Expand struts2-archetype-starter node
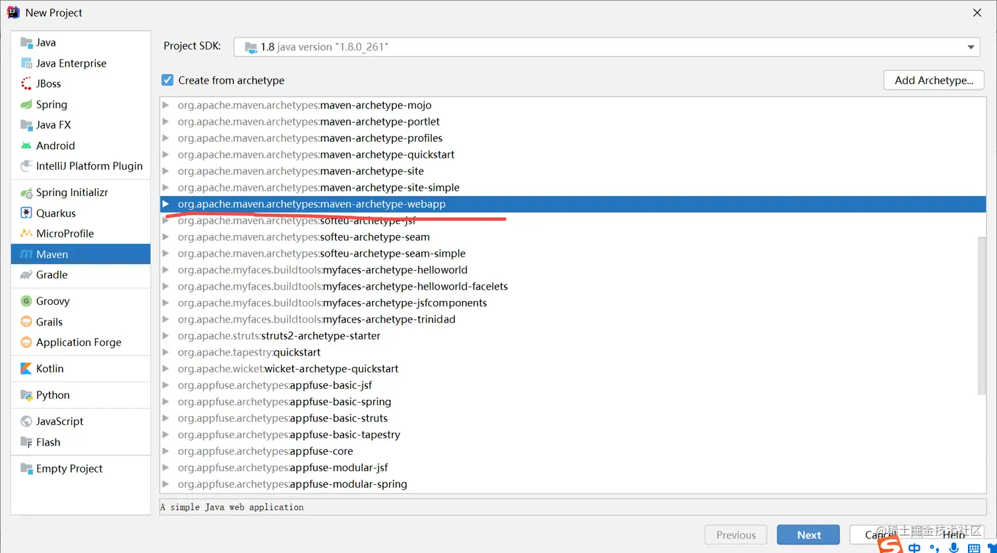Screen dimensions: 997x553 click(x=166, y=336)
